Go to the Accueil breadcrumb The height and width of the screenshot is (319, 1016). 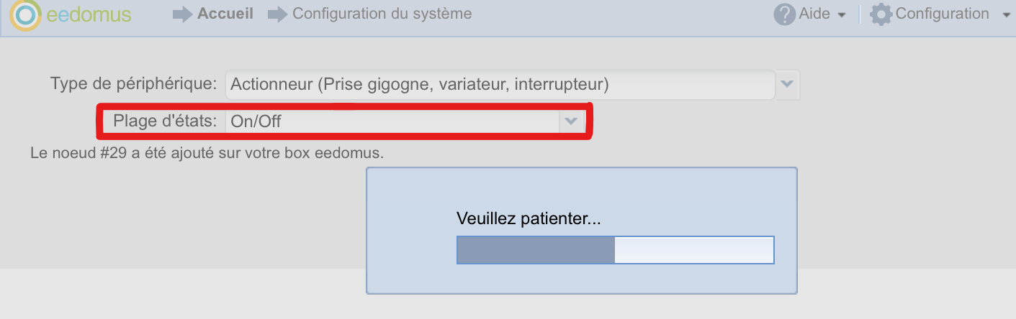click(x=225, y=14)
